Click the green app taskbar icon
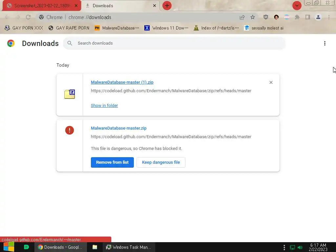Image resolution: width=336 pixels, height=252 pixels. [x=26, y=247]
